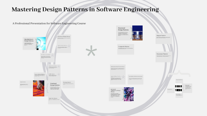Open the Adapter Pattern card

coord(164,38)
